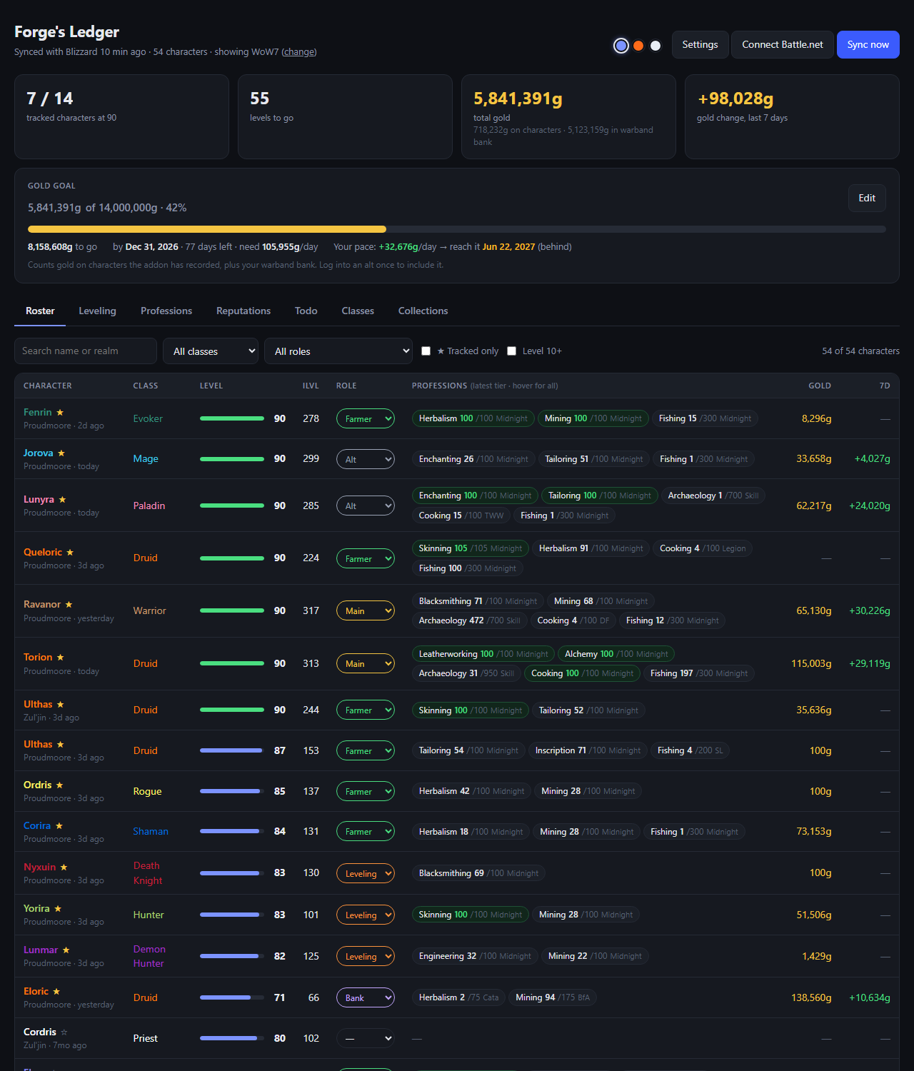Toggle tracking star for Lunmar
This screenshot has height=1071, width=914.
(x=66, y=950)
